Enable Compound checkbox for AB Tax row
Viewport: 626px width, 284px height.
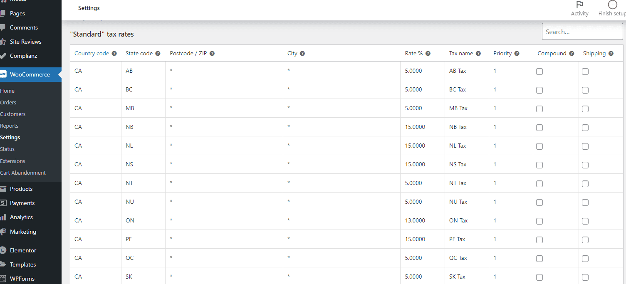pyautogui.click(x=539, y=72)
